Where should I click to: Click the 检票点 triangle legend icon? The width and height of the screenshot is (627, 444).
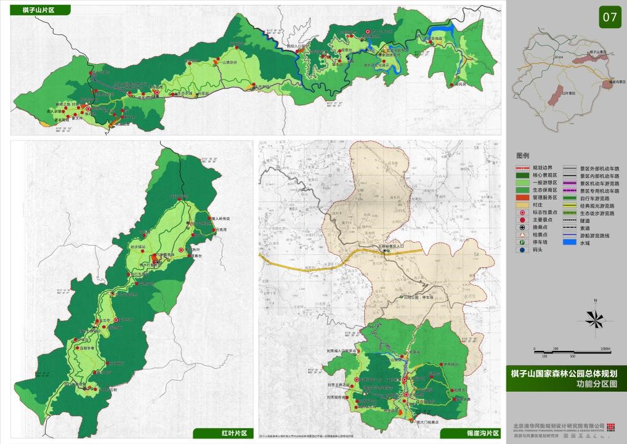[x=522, y=235]
